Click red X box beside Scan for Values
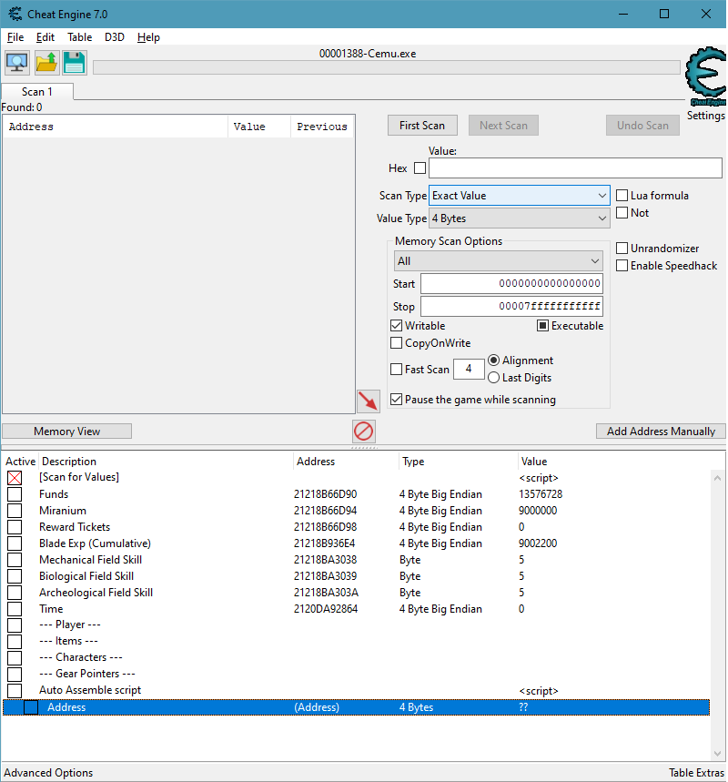The height and width of the screenshot is (782, 728). coord(15,478)
